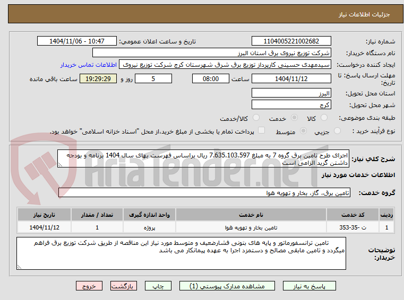404x300 pixels.
Task: Click the buyer organization name field
Action: pyautogui.click(x=211, y=53)
